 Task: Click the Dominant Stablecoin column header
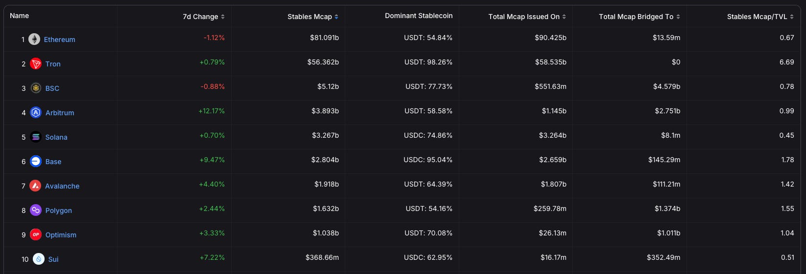coord(419,16)
